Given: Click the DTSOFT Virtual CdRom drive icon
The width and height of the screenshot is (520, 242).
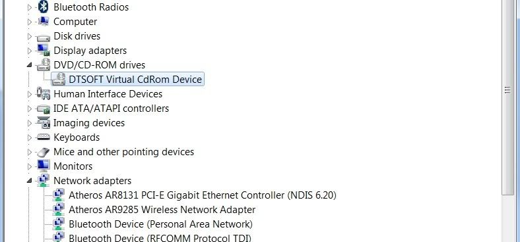Looking at the screenshot, I should pos(59,80).
